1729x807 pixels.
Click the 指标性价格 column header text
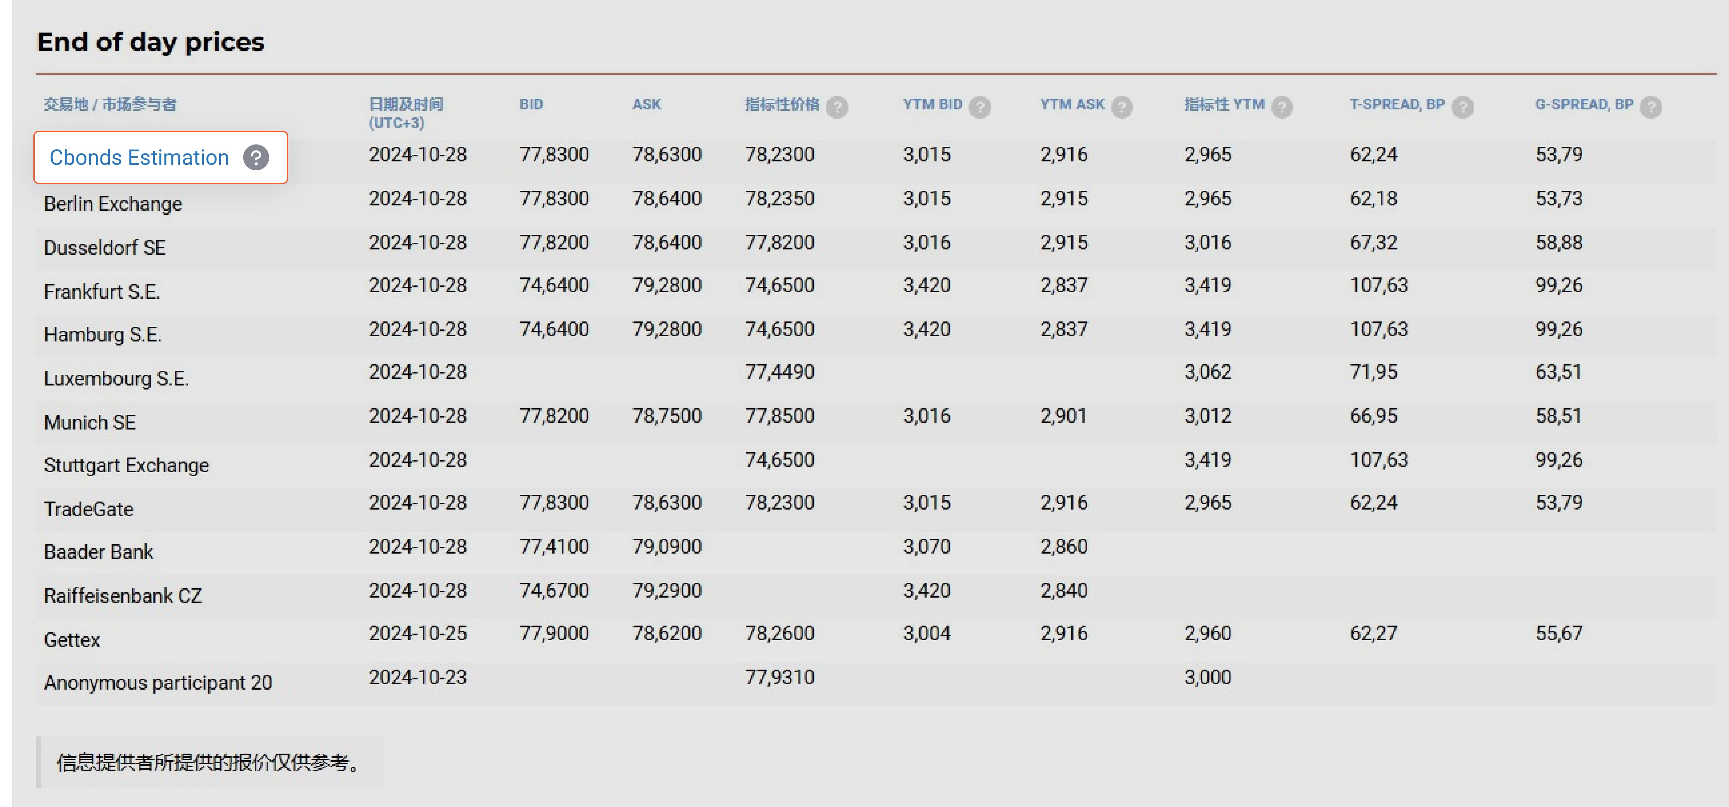[x=782, y=104]
